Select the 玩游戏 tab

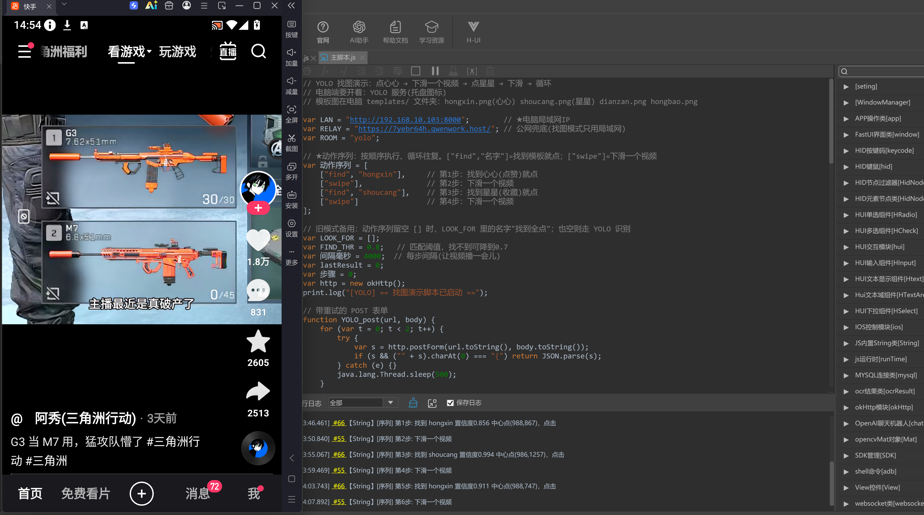[x=178, y=51]
